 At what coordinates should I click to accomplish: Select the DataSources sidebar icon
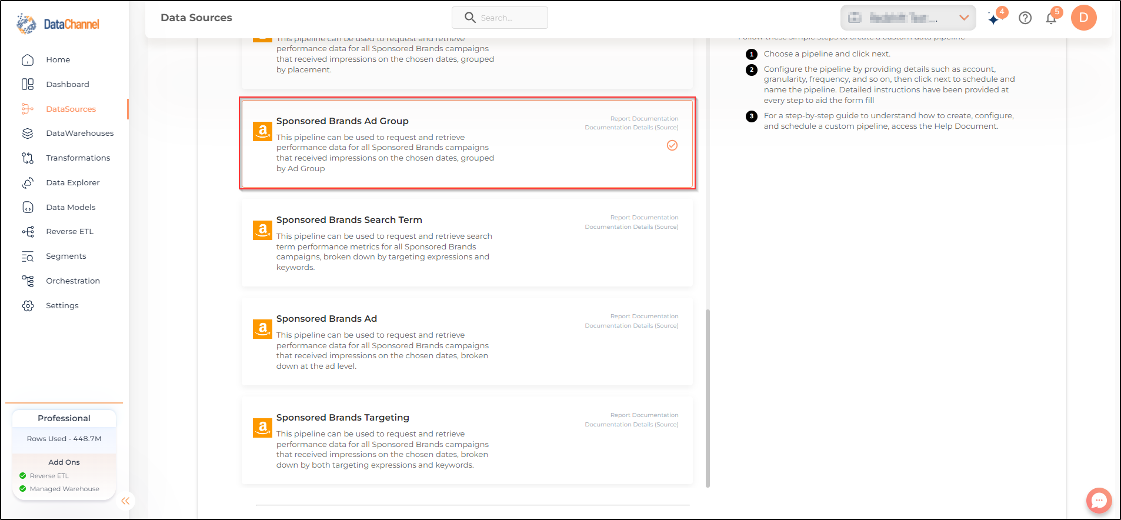tap(28, 109)
